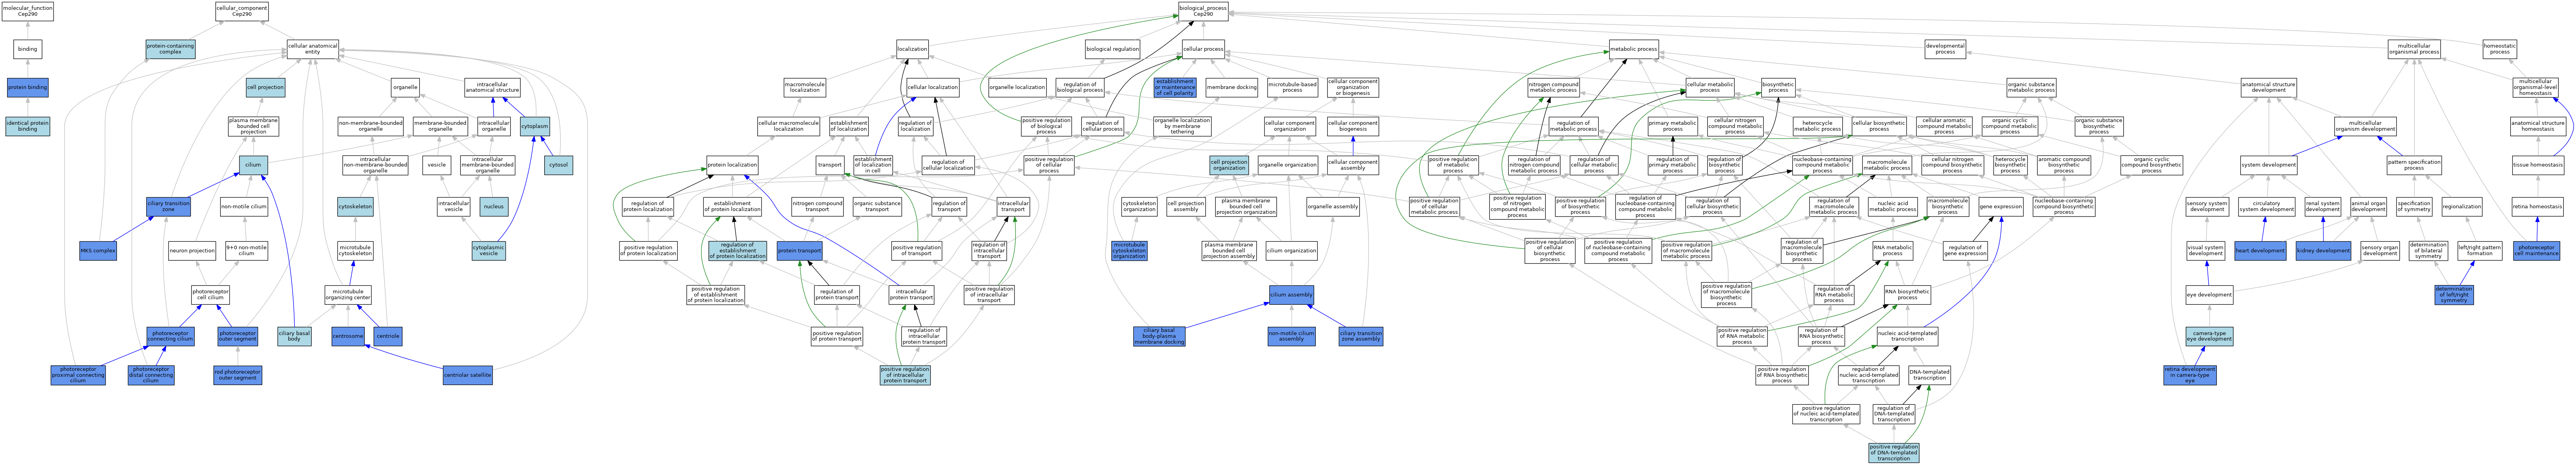Select the protein-containing complex node

pyautogui.click(x=171, y=48)
